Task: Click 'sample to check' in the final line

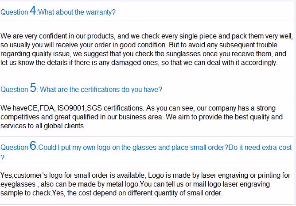Action: 26,193
